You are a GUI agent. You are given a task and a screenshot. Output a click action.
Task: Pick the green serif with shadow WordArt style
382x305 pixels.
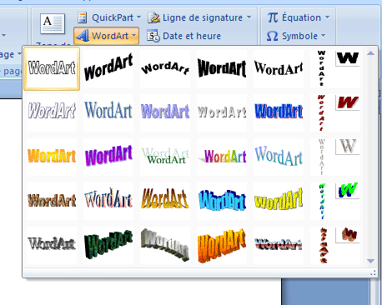point(165,157)
